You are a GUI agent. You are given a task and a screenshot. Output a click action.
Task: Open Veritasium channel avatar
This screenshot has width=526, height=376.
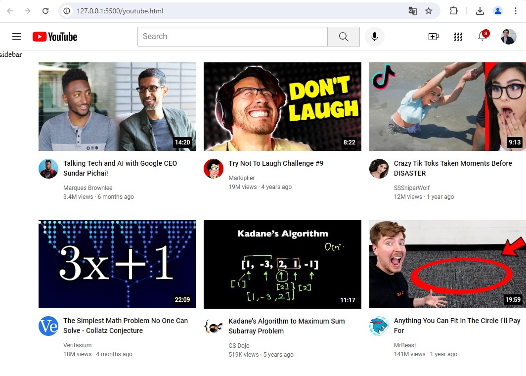click(48, 326)
